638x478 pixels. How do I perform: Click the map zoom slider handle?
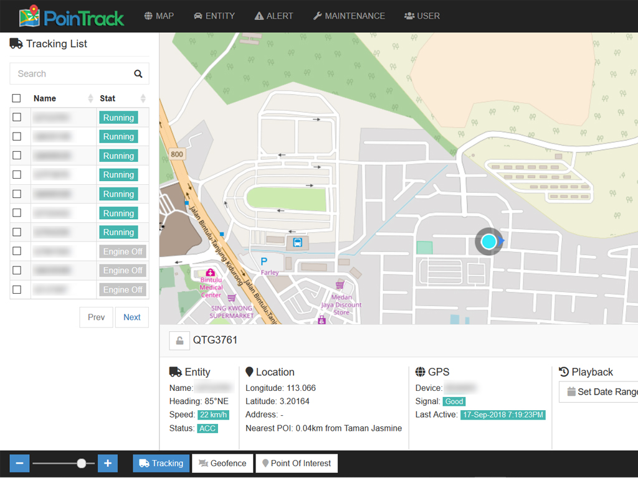81,463
